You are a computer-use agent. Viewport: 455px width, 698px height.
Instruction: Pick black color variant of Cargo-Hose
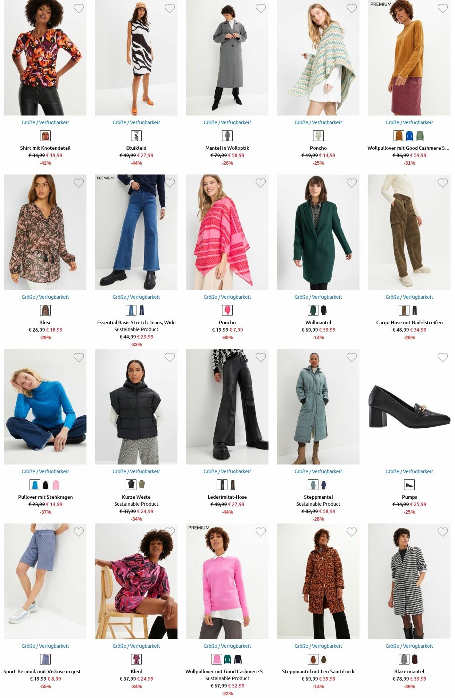[415, 310]
